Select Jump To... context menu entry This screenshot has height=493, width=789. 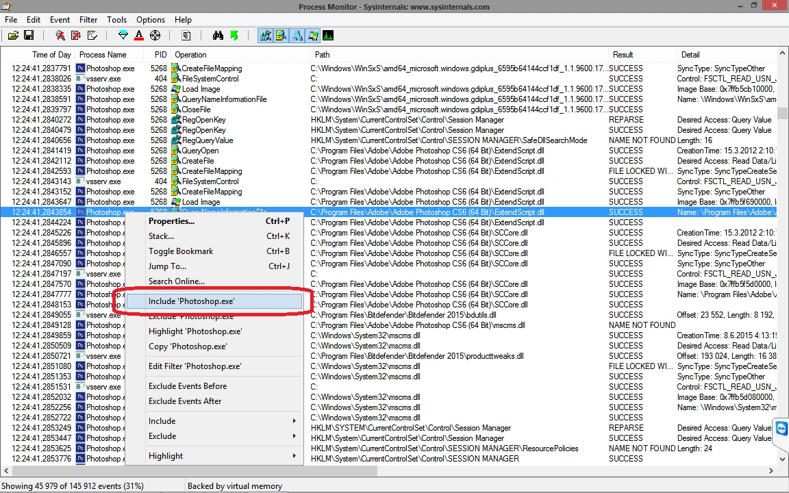[214, 266]
